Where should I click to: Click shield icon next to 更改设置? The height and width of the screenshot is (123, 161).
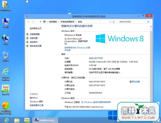tap(130, 82)
